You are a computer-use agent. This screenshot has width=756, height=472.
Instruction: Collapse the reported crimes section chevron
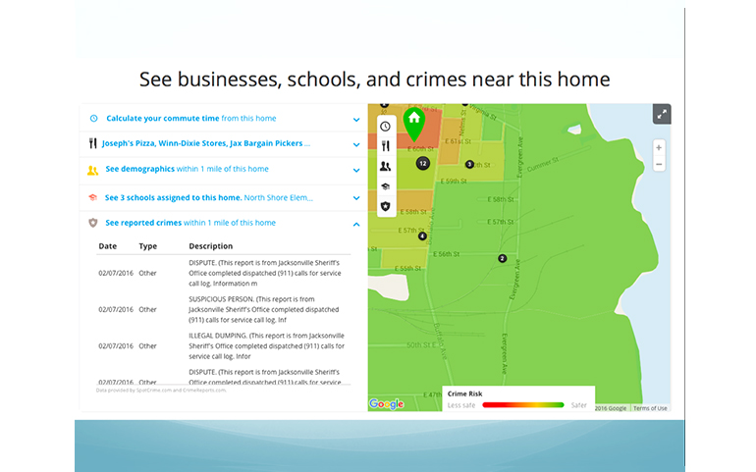point(356,224)
